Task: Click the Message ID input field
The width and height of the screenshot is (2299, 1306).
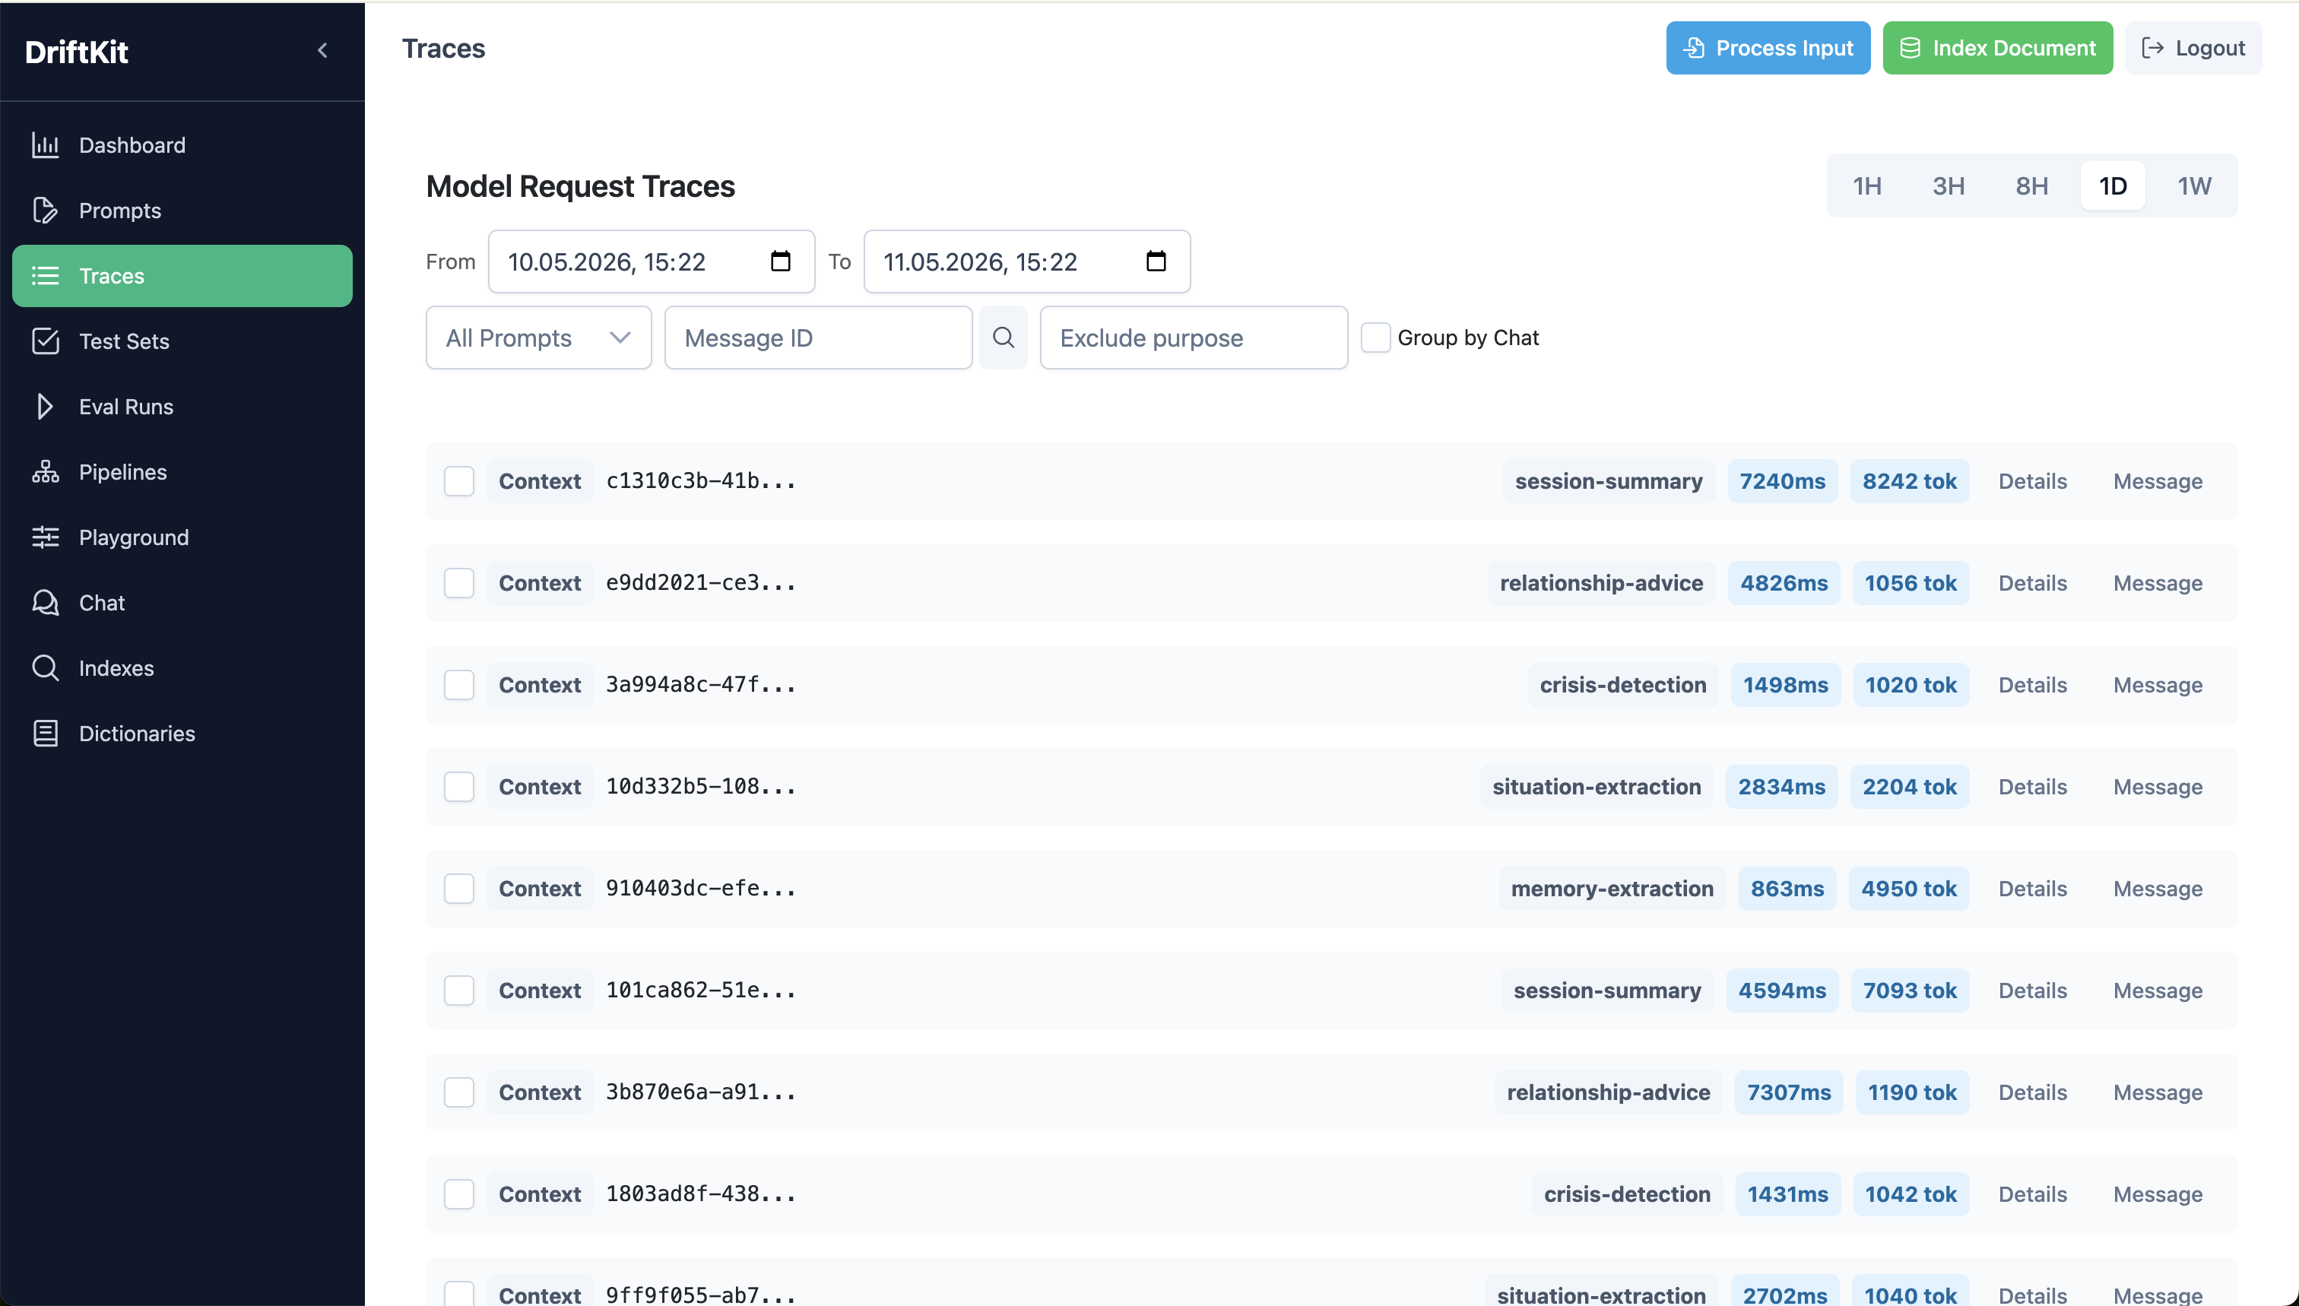Action: pyautogui.click(x=818, y=338)
